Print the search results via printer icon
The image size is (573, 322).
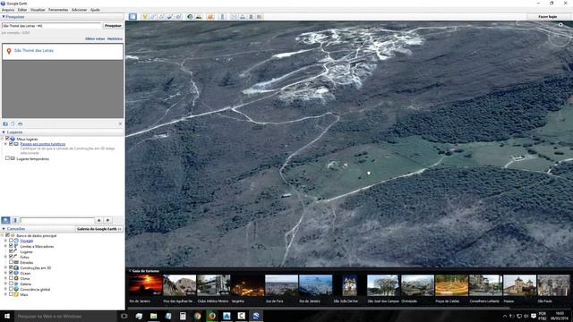21,124
